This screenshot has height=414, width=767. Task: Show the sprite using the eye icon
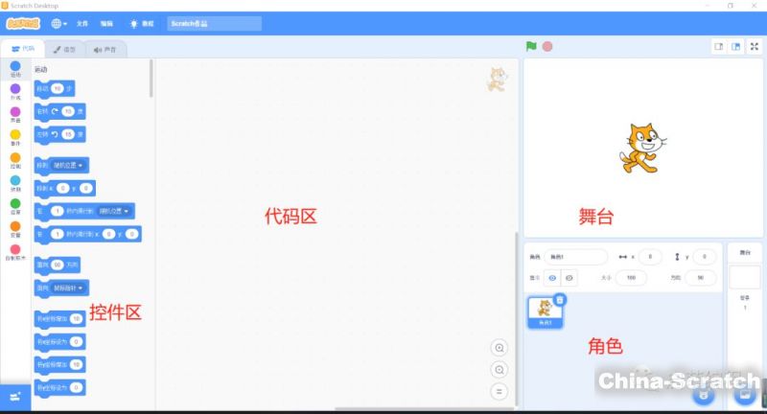point(552,277)
